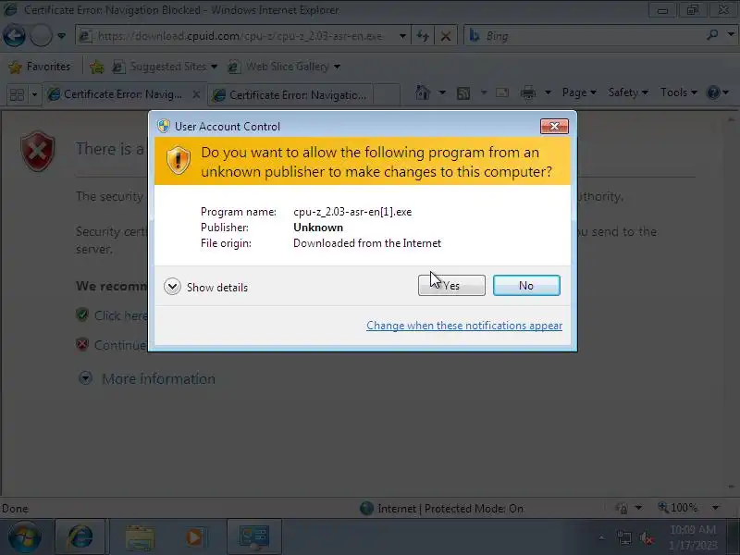Click the muted volume tray icon
The width and height of the screenshot is (740, 555).
click(646, 537)
